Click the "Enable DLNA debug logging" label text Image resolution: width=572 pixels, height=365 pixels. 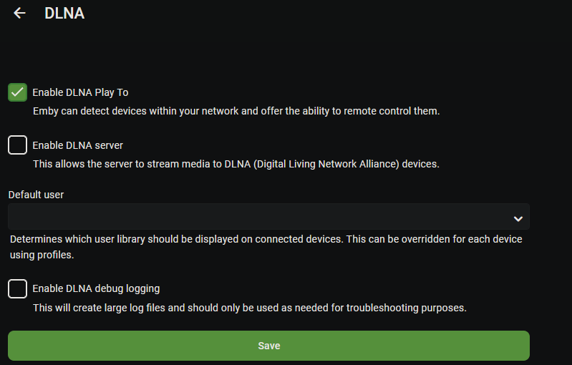coord(96,288)
